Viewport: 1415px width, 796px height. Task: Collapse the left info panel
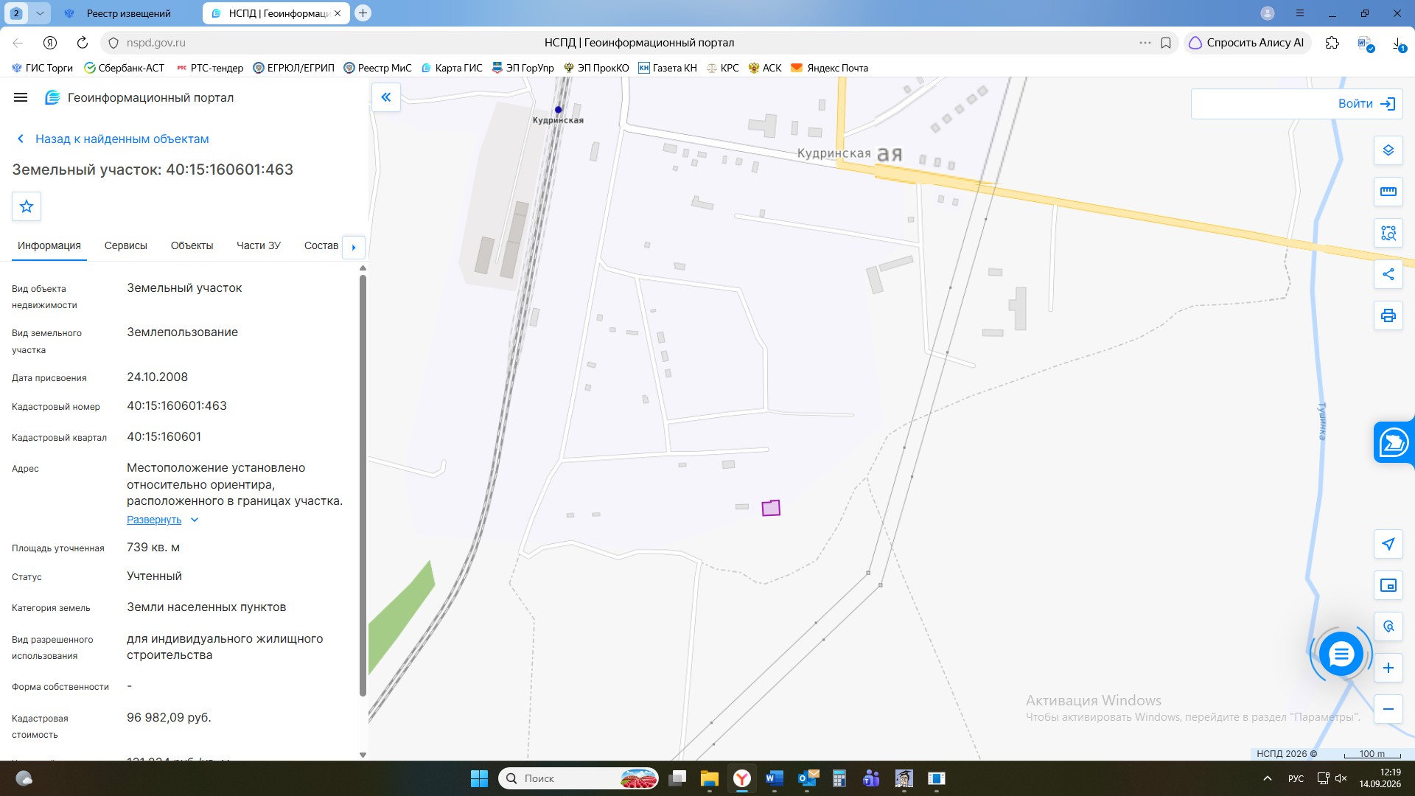[x=386, y=97]
